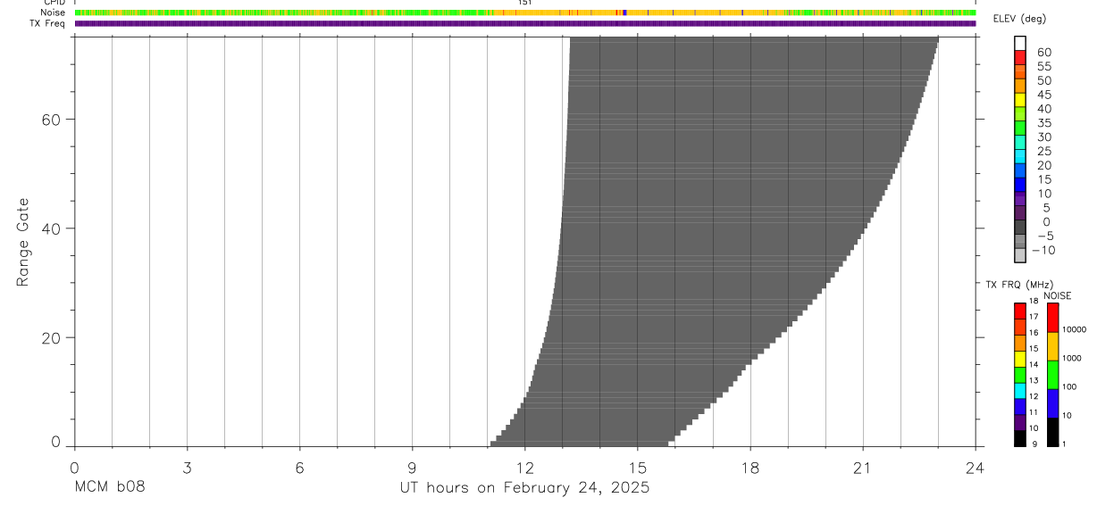
Task: Click the '30' label on the ELEV legend
Action: (x=1044, y=137)
